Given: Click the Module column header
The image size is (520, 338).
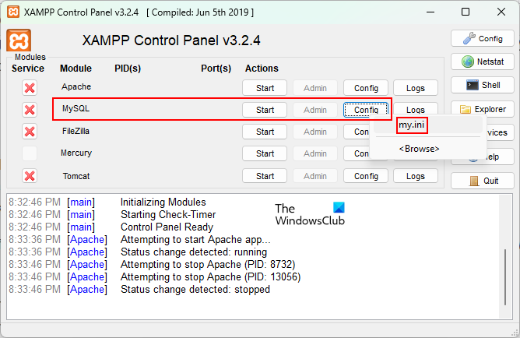Looking at the screenshot, I should coord(76,69).
